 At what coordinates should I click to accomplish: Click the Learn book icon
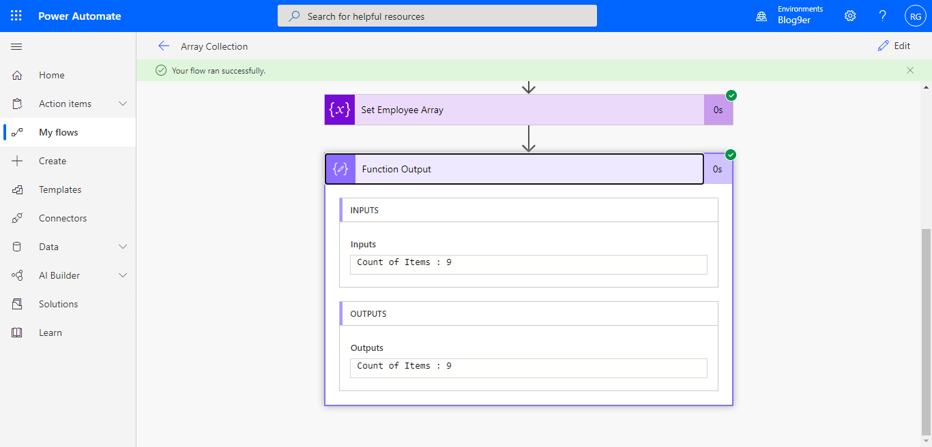tap(18, 333)
